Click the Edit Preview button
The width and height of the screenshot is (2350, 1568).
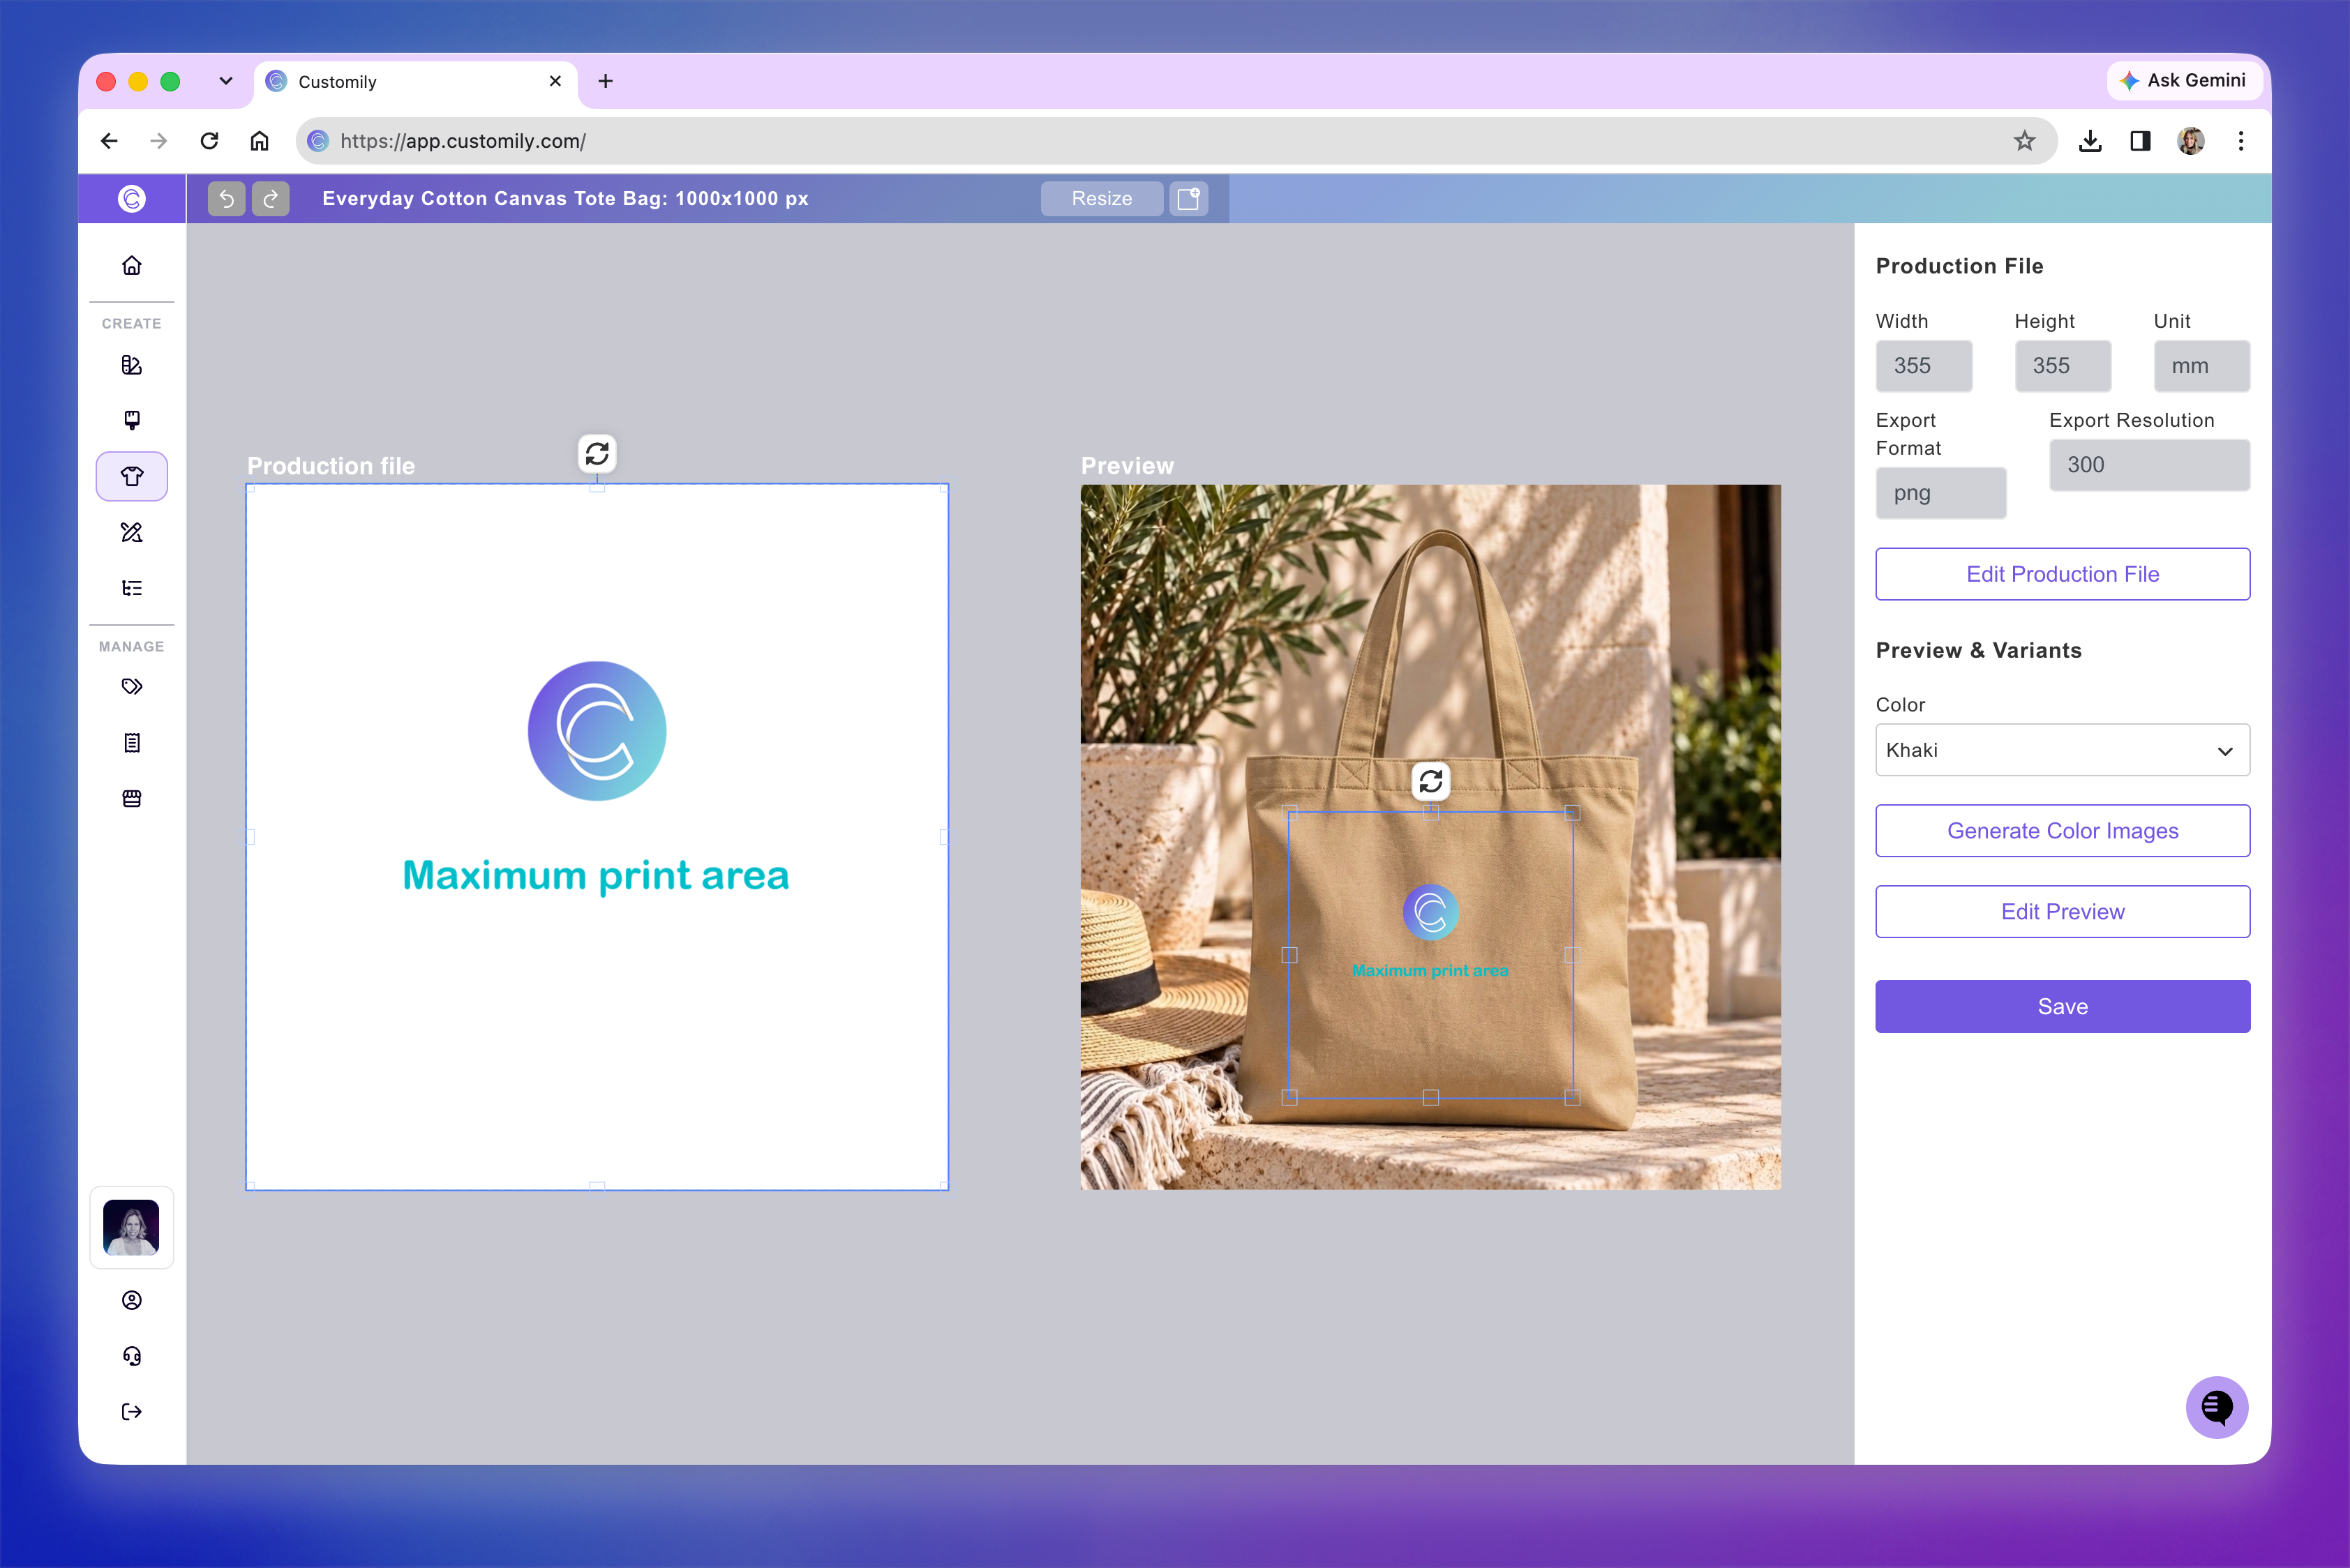click(x=2062, y=912)
